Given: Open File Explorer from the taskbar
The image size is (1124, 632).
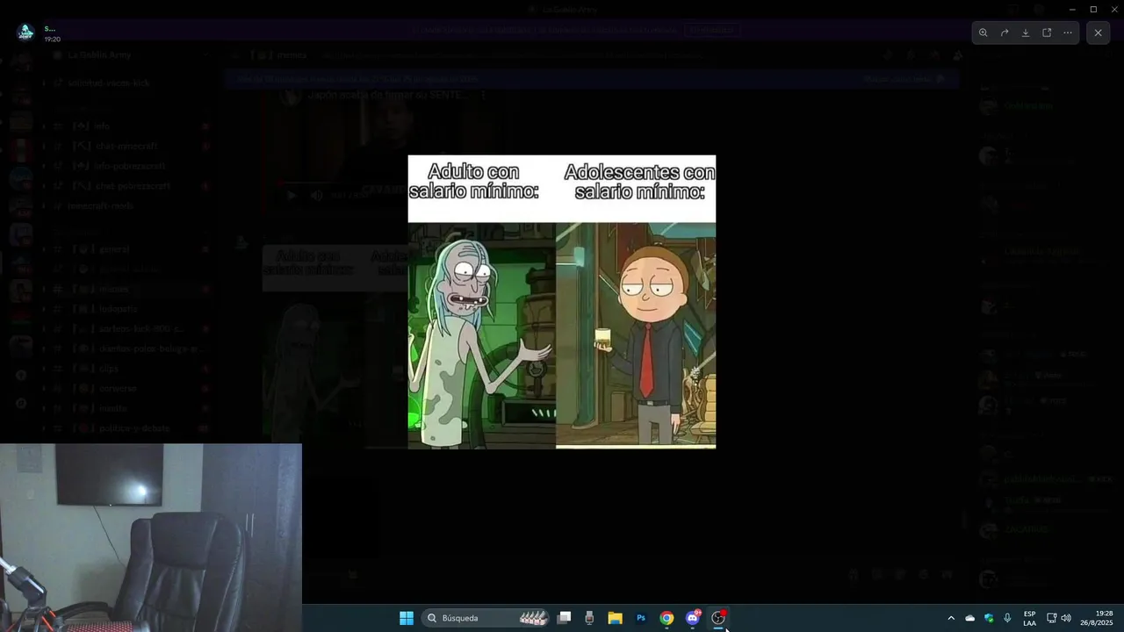Looking at the screenshot, I should tap(616, 618).
